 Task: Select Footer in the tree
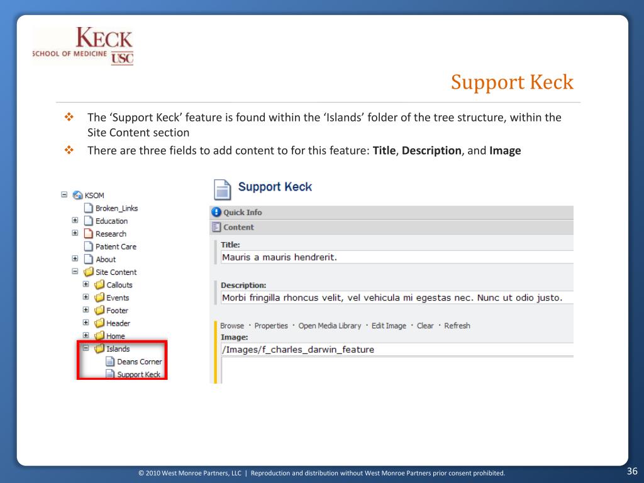click(117, 311)
